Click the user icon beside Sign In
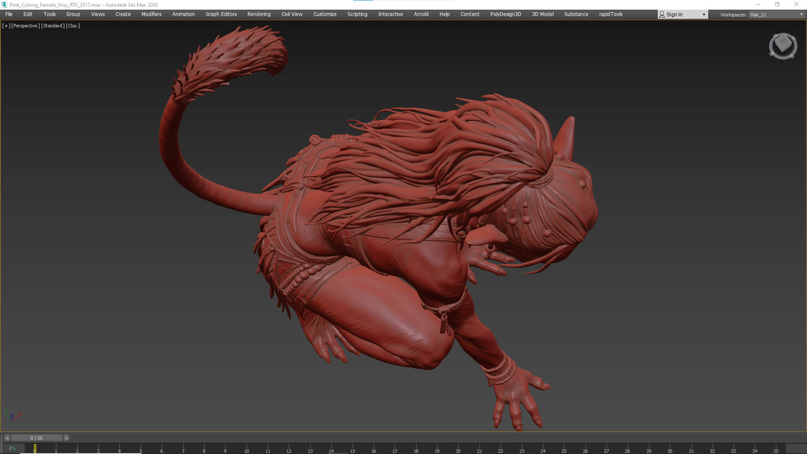Screen dimensions: 807x454 [662, 14]
